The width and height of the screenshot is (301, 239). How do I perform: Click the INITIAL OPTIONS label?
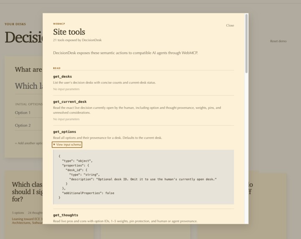click(29, 104)
